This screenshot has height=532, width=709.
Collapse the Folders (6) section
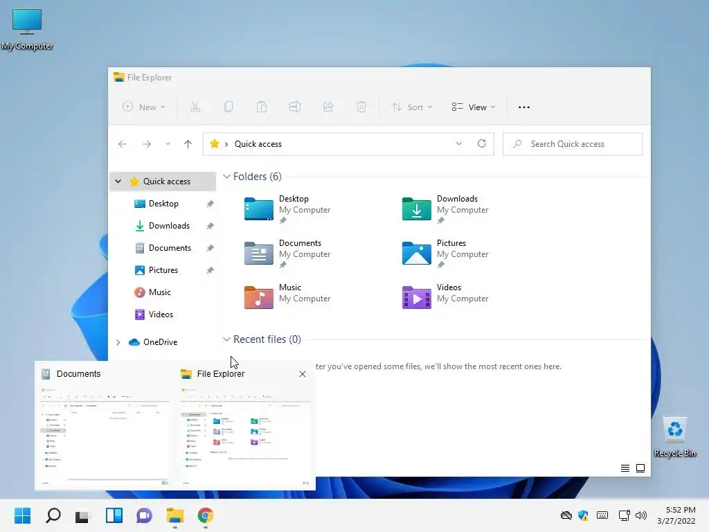(226, 177)
